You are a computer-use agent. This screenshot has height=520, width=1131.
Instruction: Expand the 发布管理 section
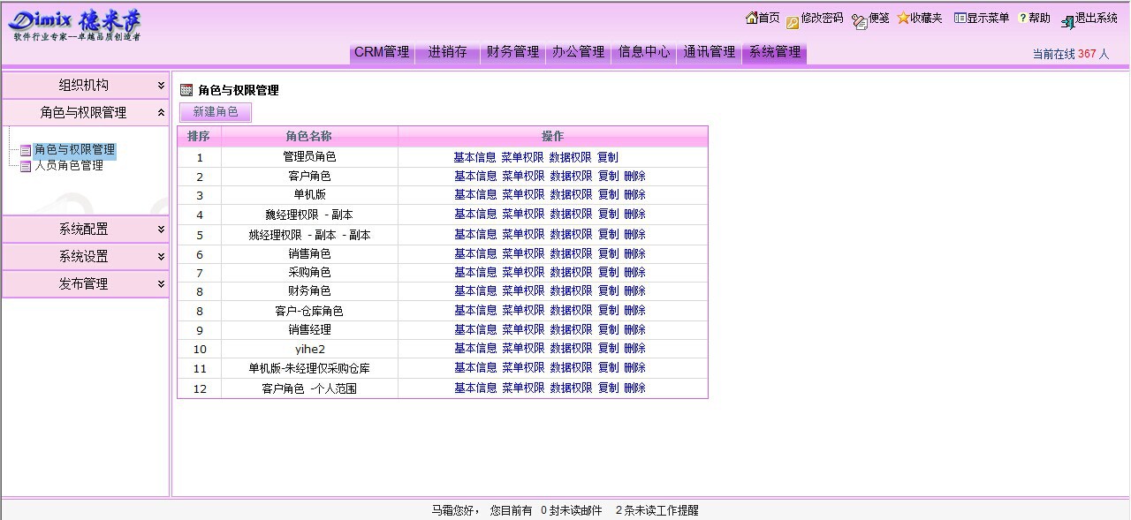(85, 283)
